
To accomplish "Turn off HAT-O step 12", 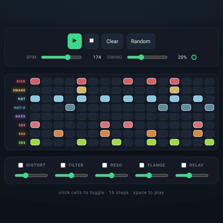I will 163,107.
